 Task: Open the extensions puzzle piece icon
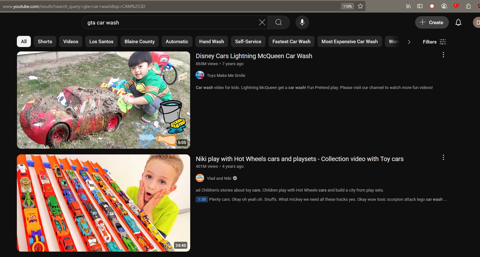click(x=468, y=6)
